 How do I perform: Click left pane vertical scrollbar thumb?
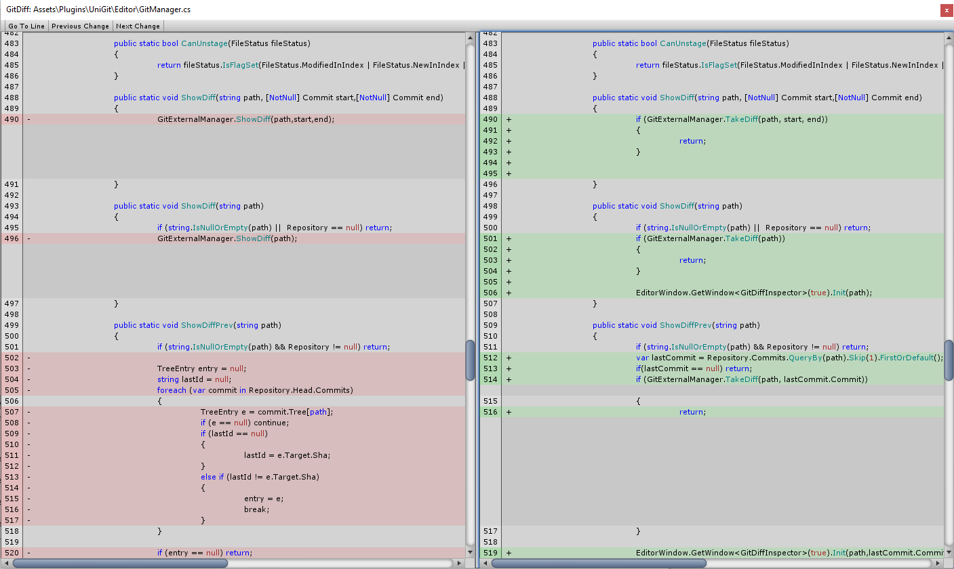click(471, 360)
